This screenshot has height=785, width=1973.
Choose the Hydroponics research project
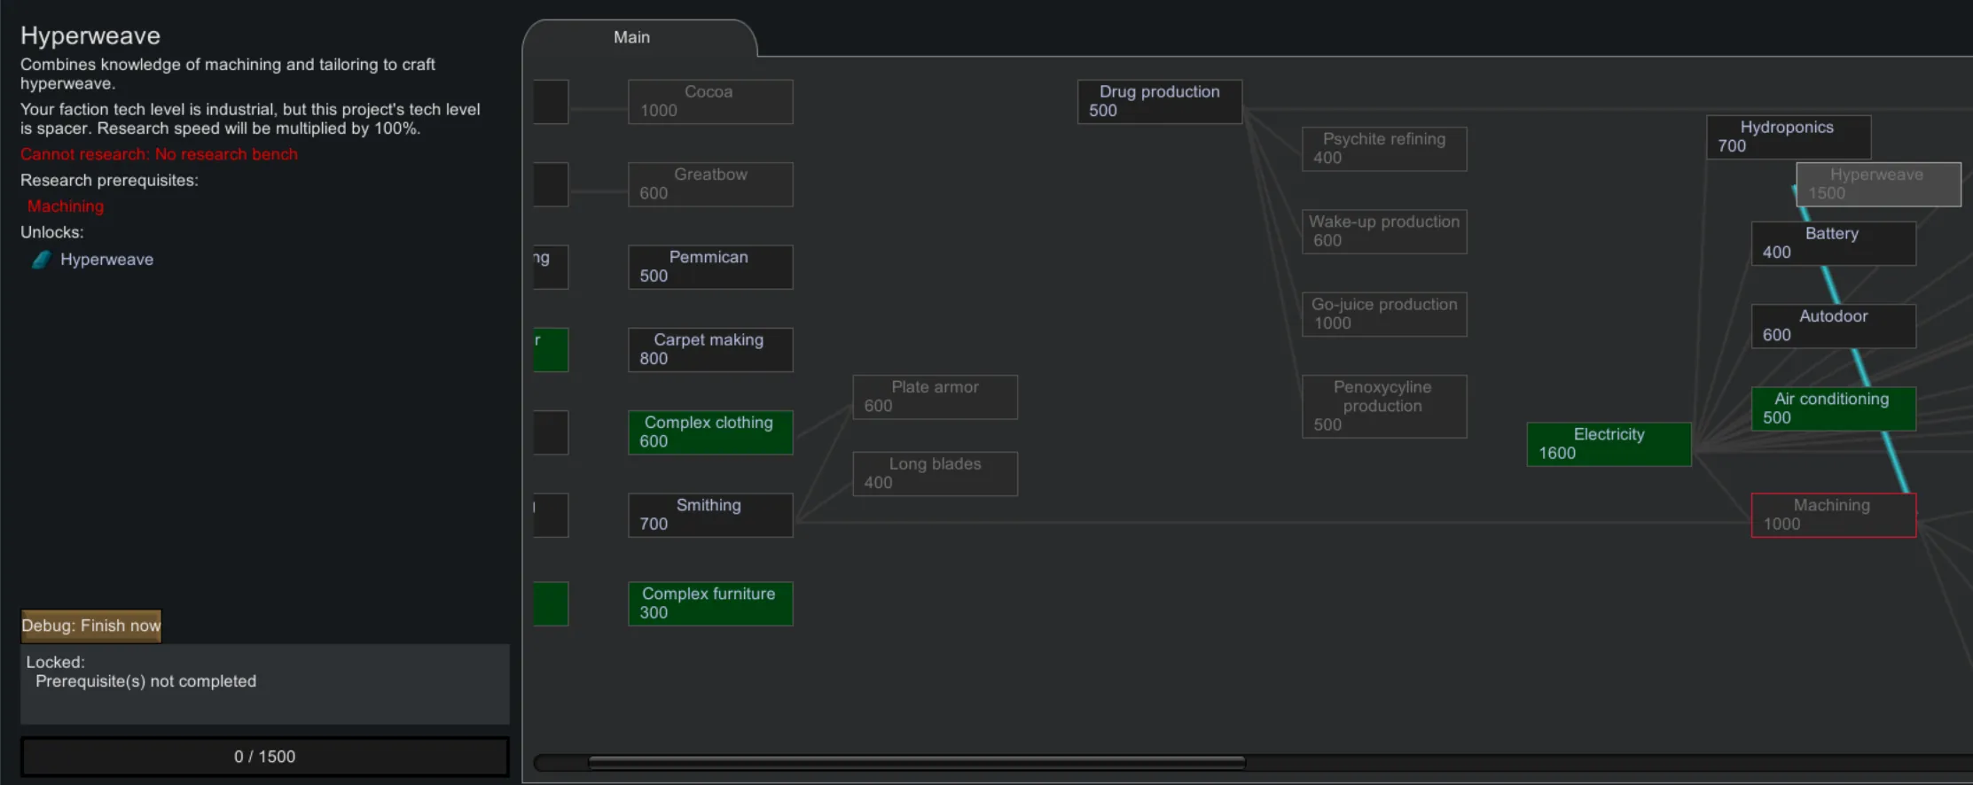coord(1787,137)
